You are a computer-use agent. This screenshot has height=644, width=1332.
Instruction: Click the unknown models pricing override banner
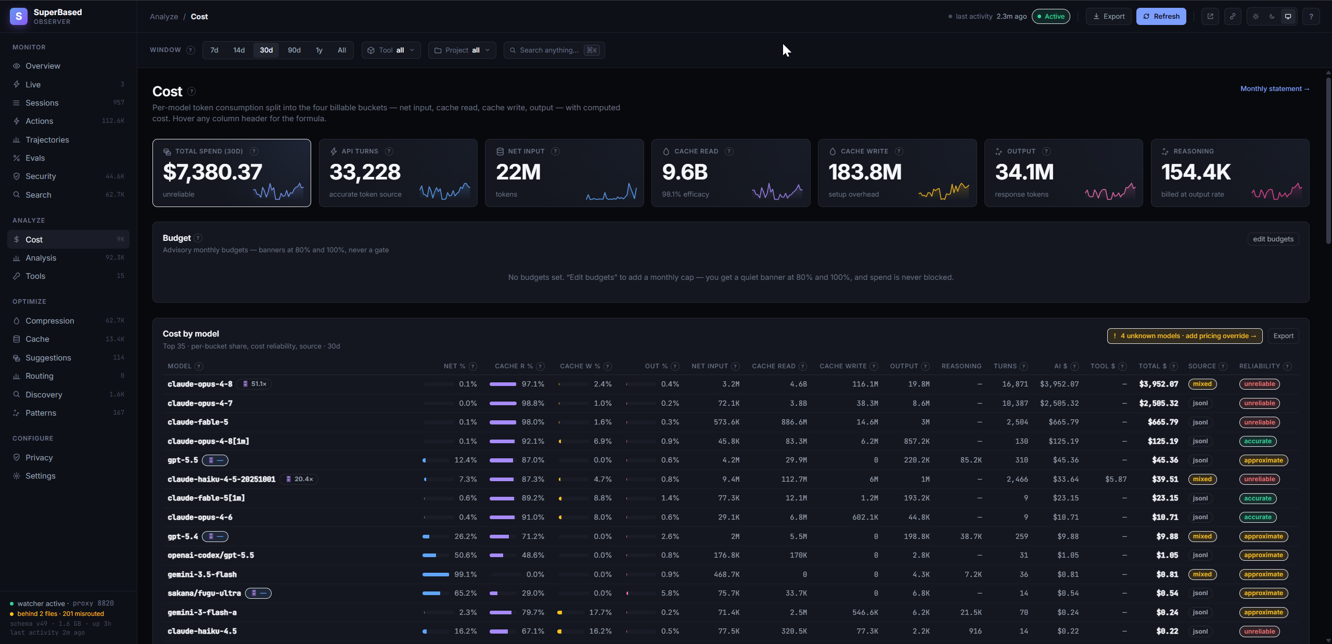(x=1185, y=336)
